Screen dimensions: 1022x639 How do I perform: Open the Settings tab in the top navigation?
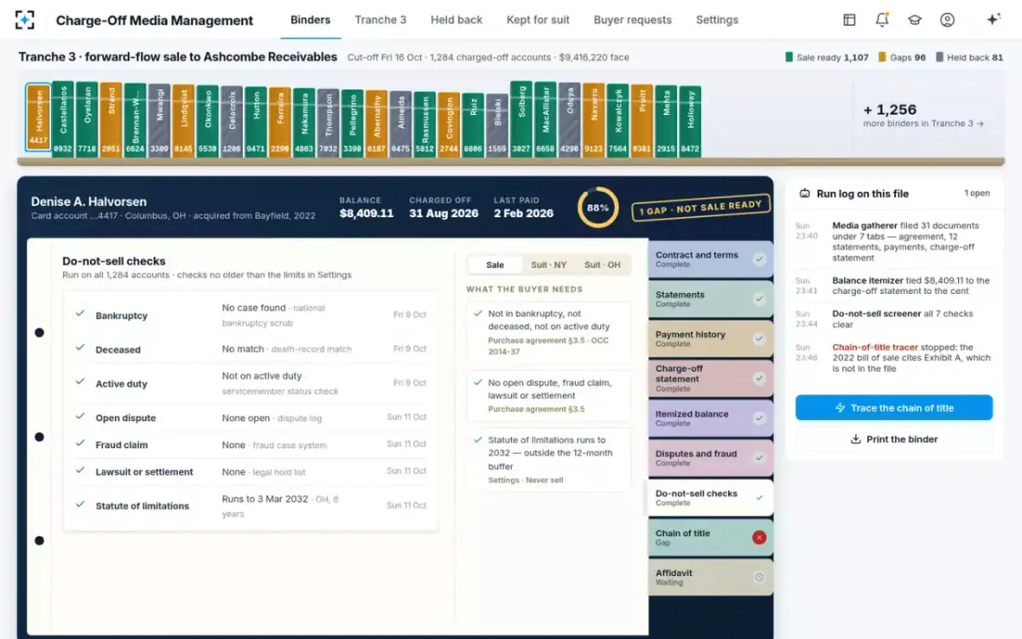click(717, 20)
